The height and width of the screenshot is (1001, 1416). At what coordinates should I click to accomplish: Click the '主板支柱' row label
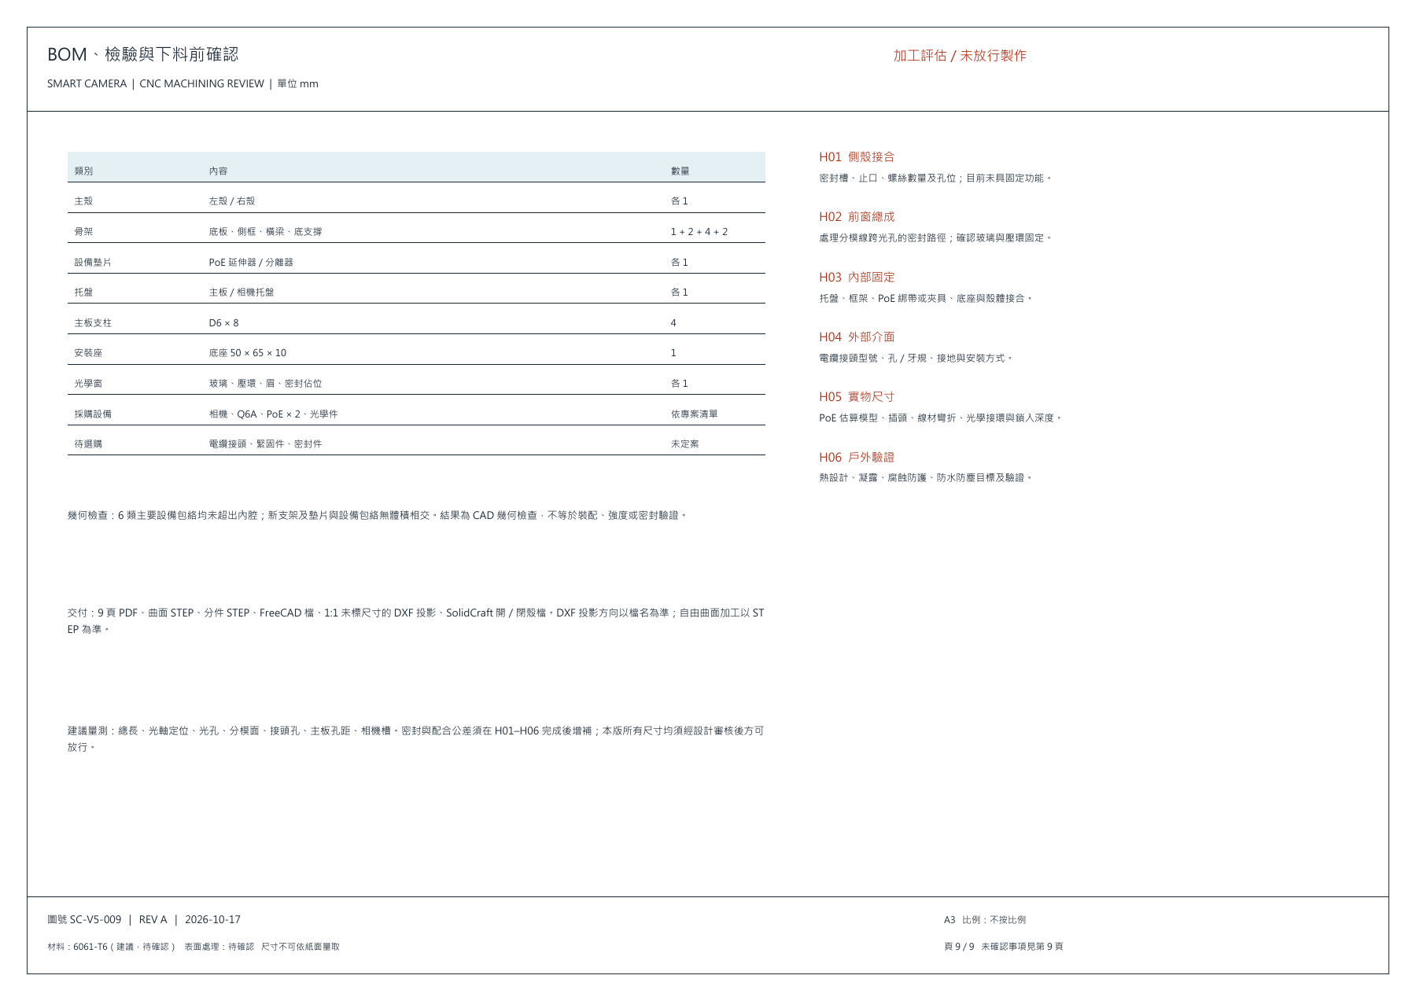pyautogui.click(x=93, y=322)
